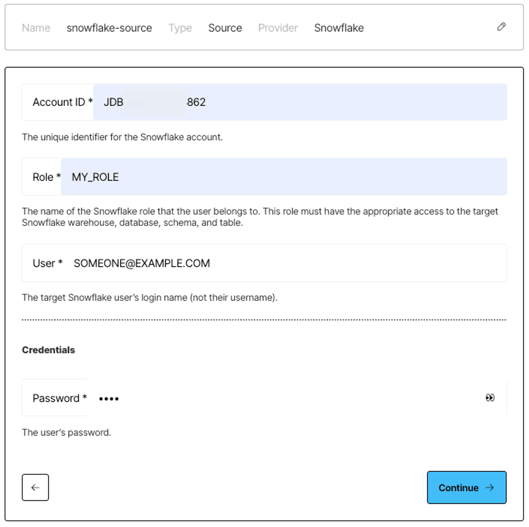The height and width of the screenshot is (527, 529).
Task: Click the Credentials heading
Action: tap(49, 350)
